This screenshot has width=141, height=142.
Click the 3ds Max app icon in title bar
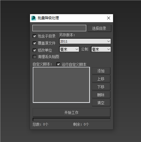pyautogui.click(x=34, y=18)
